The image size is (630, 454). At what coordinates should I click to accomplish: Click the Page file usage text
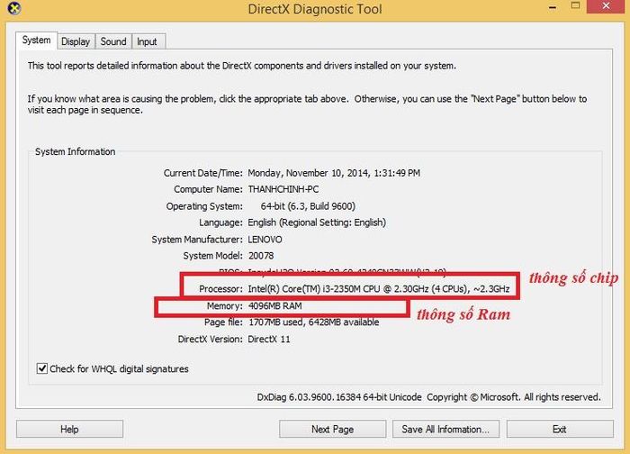pyautogui.click(x=313, y=322)
